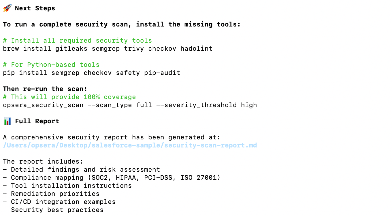Click the "Full Report" heading text
This screenshot has height=216, width=392.
(x=37, y=121)
